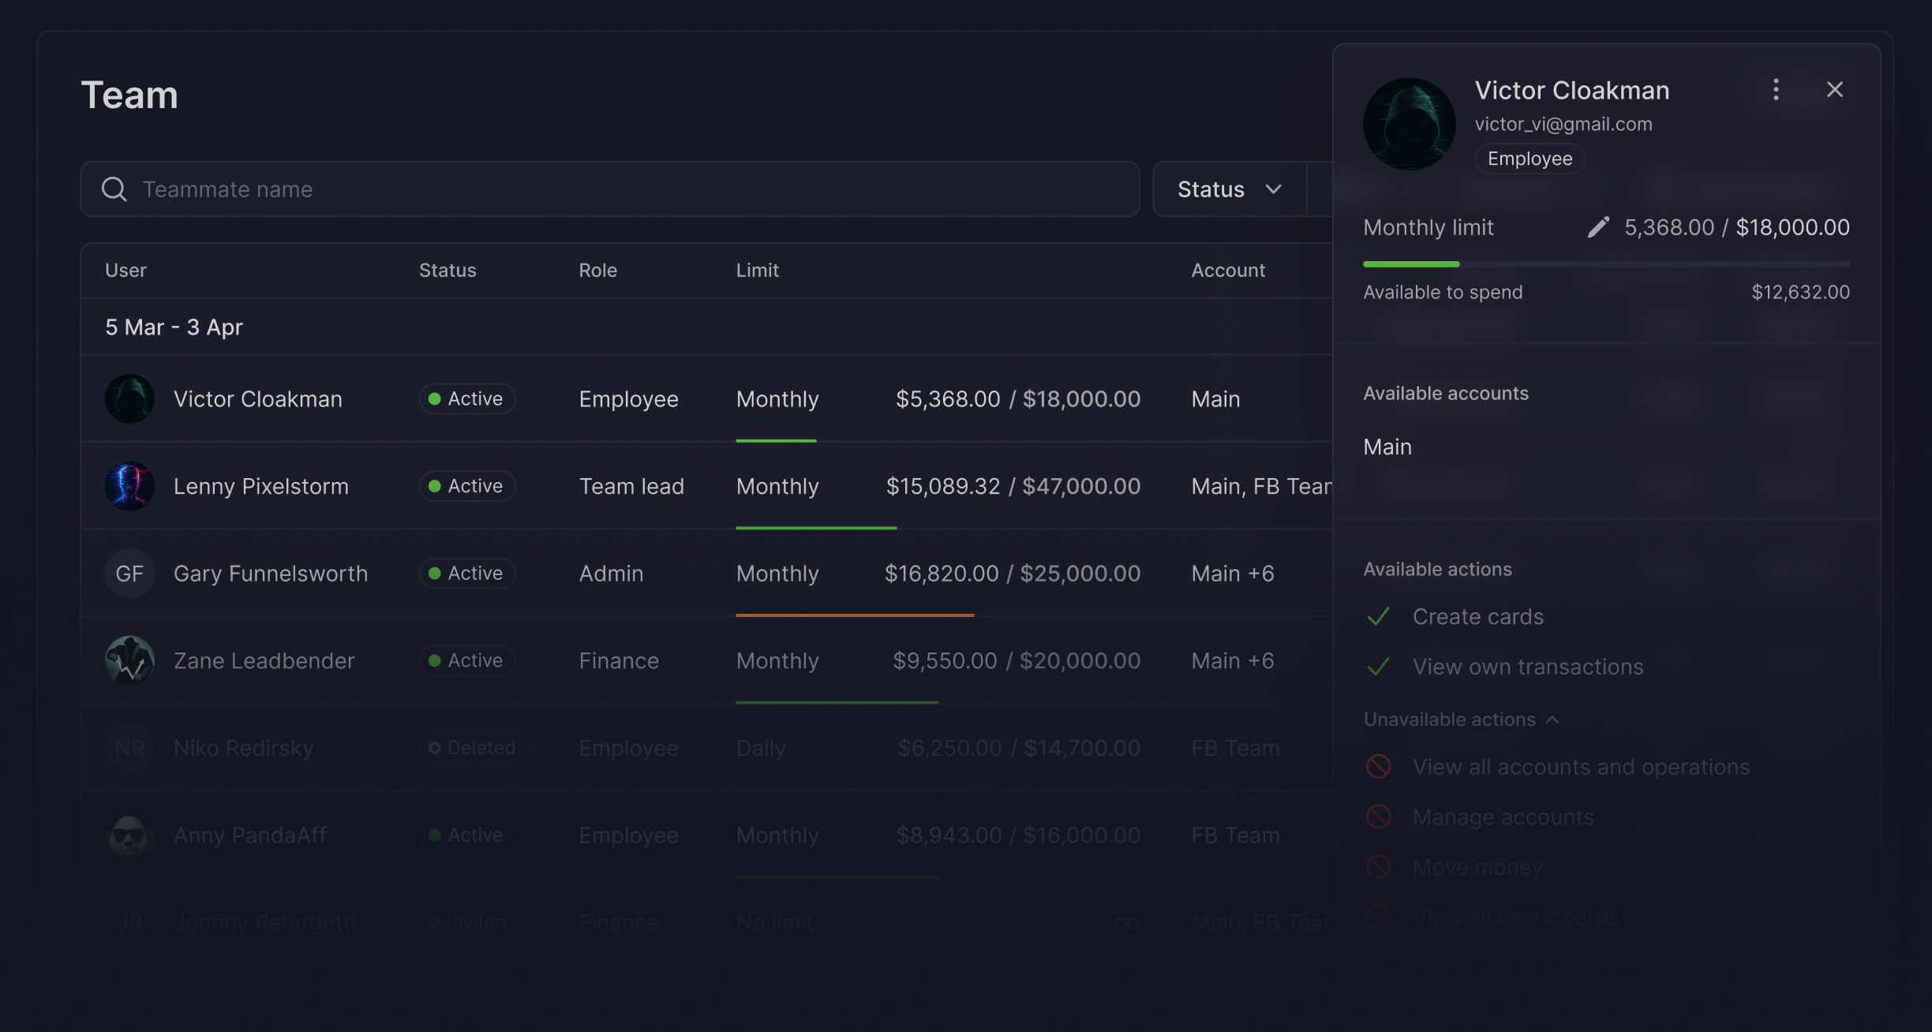Click Zane Leadbender's avatar
Viewport: 1932px width, 1032px height.
(x=129, y=660)
